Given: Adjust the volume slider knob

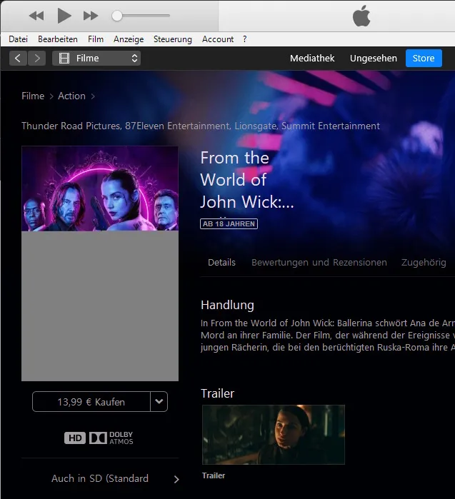Looking at the screenshot, I should tap(117, 16).
